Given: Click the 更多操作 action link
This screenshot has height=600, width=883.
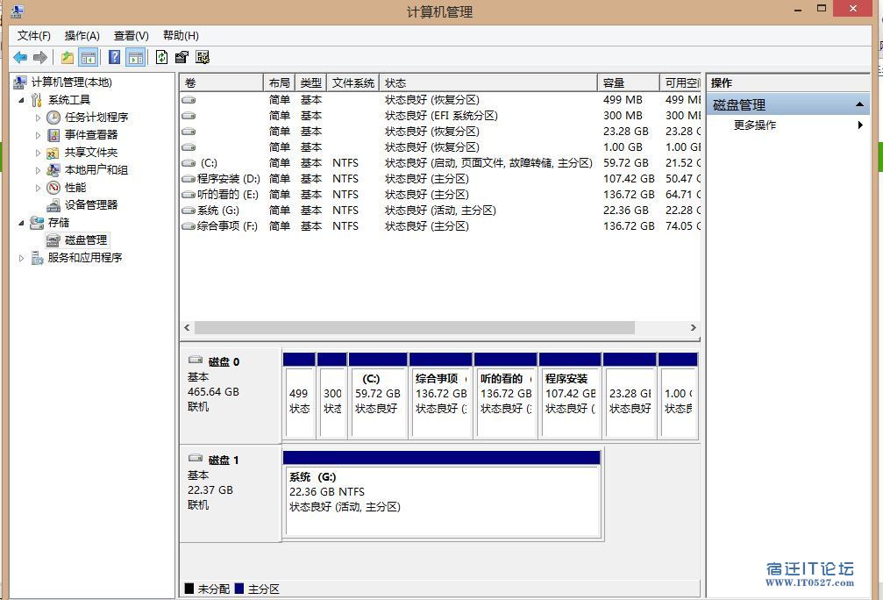Looking at the screenshot, I should click(755, 125).
